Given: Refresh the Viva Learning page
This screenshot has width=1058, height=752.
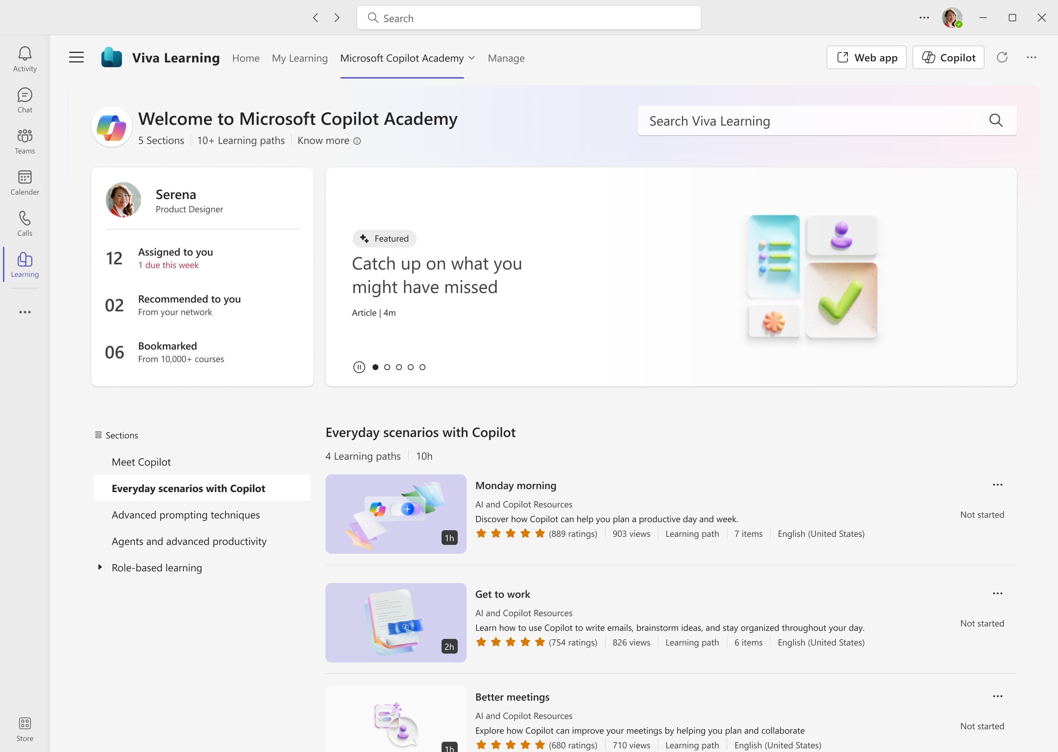Looking at the screenshot, I should click(x=1002, y=57).
